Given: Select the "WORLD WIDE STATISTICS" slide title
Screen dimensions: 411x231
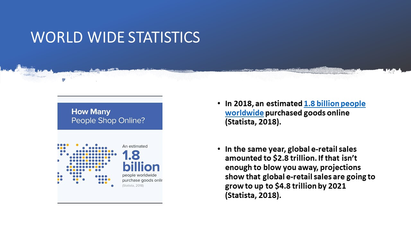Looking at the screenshot, I should [x=115, y=38].
